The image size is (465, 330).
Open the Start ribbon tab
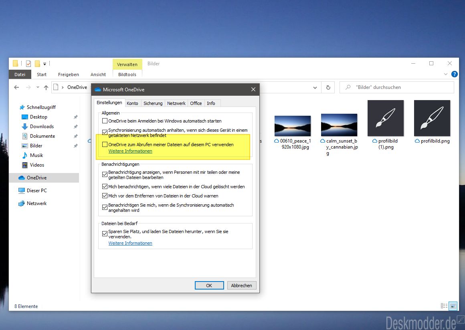[x=42, y=74]
